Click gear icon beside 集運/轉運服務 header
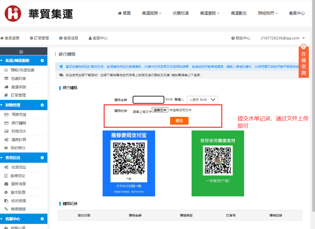The image size is (315, 229). click(x=42, y=60)
